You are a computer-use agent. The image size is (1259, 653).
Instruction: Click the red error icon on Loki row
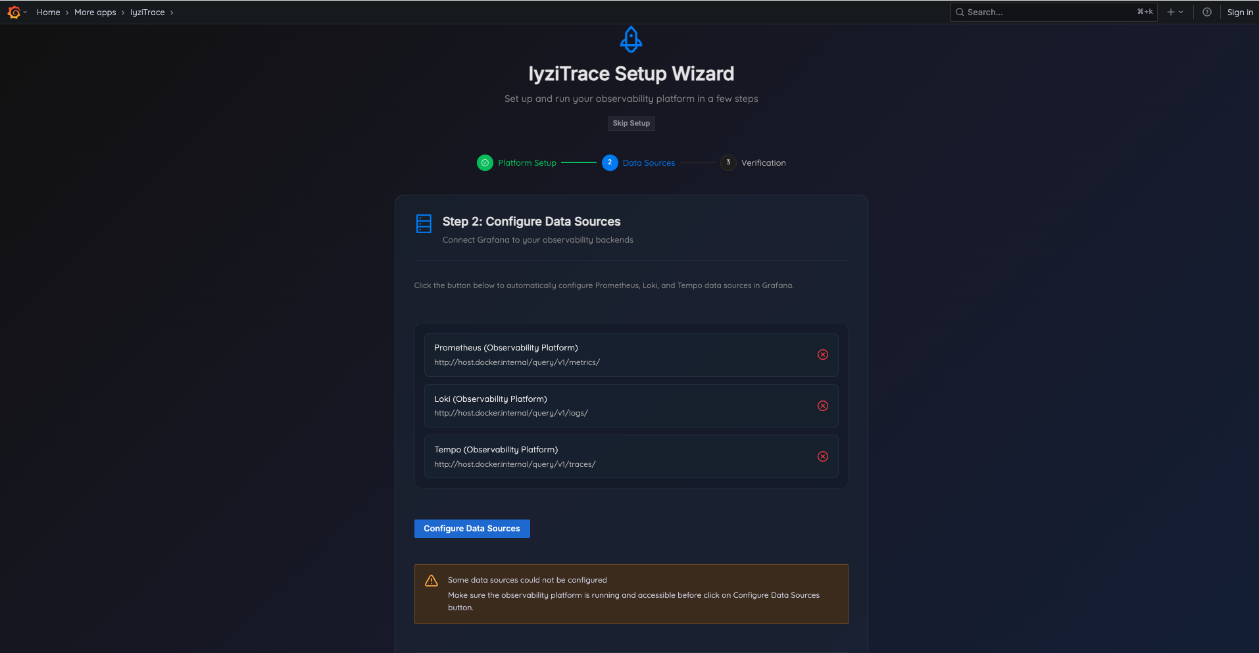(x=823, y=406)
